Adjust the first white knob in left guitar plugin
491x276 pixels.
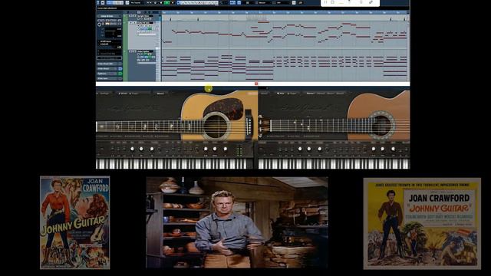pos(132,149)
